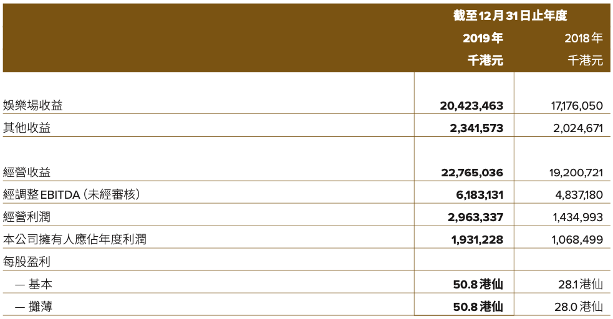
Task: Select the 其他收益 figure 2,341,573
Action: tap(475, 129)
